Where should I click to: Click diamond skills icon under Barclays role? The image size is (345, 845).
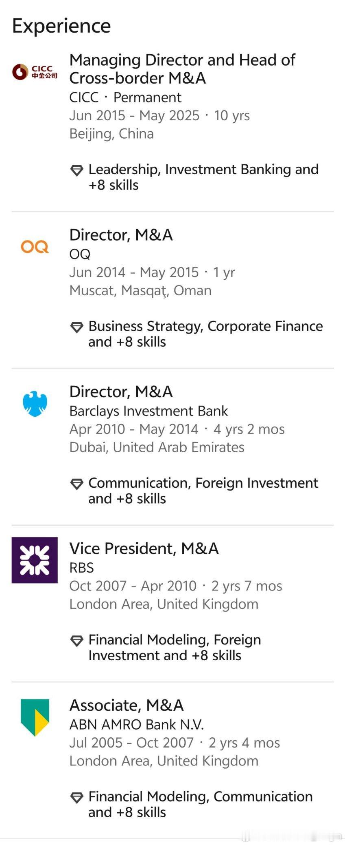76,484
